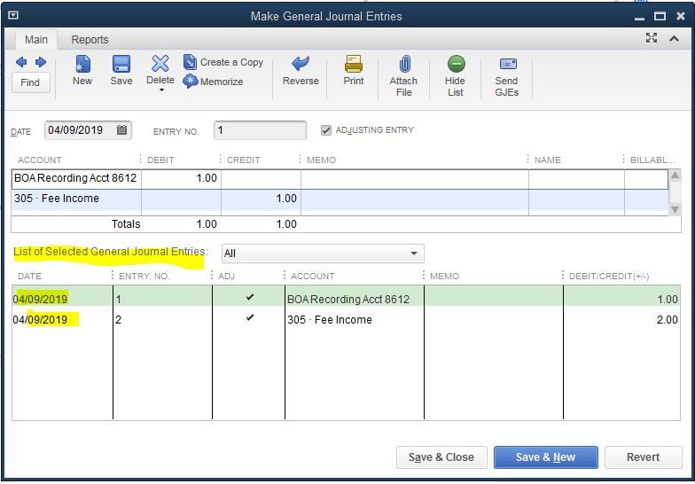
Task: Click 305 · Fee Income in the list
Action: pyautogui.click(x=330, y=319)
